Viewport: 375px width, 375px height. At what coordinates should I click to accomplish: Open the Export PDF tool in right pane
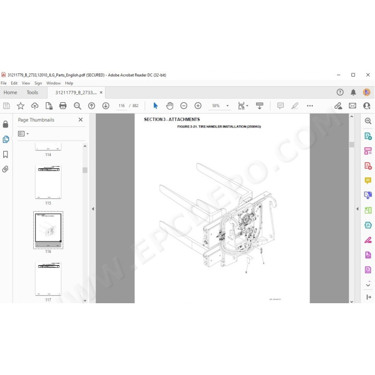[x=368, y=136]
